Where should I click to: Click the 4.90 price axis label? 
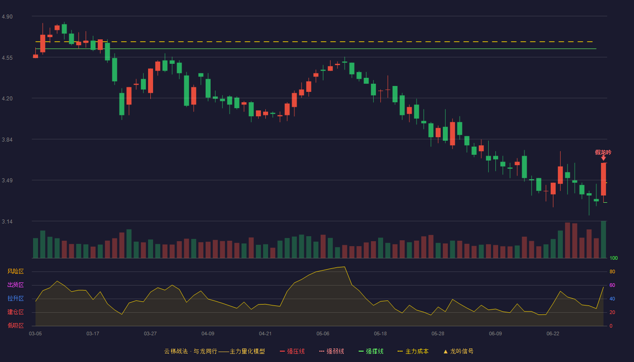[x=7, y=17]
